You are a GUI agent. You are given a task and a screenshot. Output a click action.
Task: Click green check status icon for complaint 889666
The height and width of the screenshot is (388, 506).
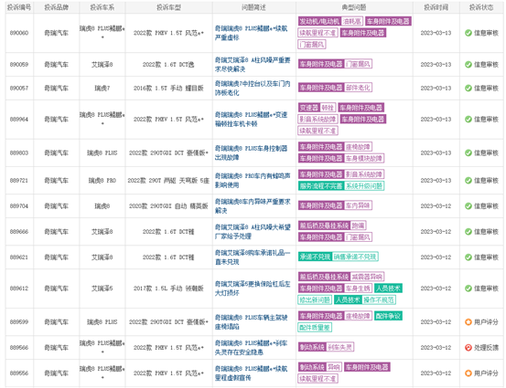click(x=468, y=232)
